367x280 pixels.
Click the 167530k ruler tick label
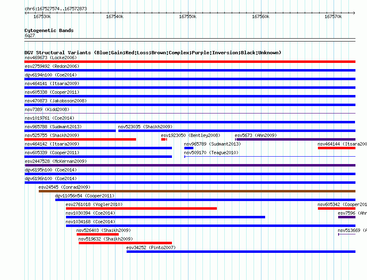[x=42, y=16]
